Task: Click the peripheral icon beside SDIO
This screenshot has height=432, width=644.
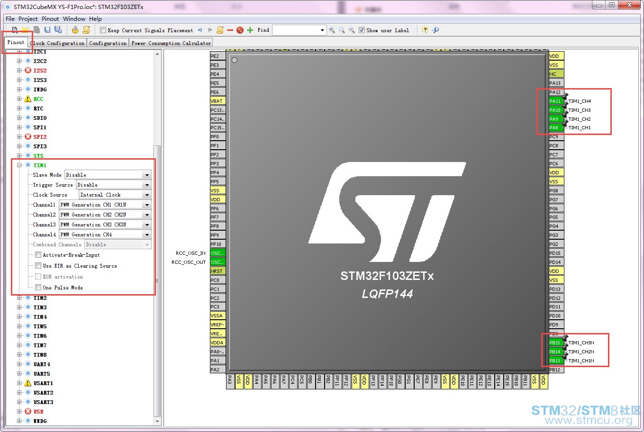Action: 28,117
